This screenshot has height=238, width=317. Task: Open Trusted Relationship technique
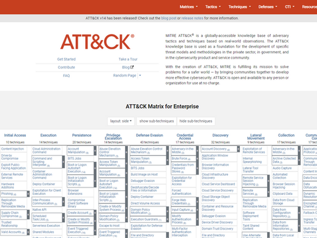click(x=9, y=224)
